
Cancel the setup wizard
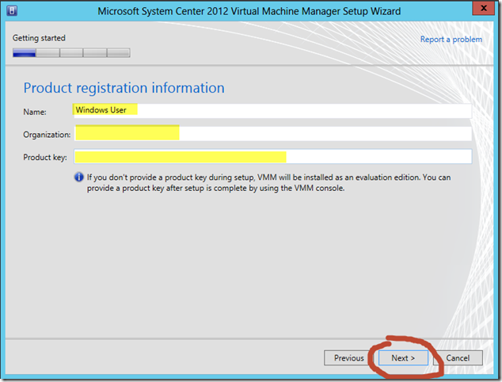458,357
